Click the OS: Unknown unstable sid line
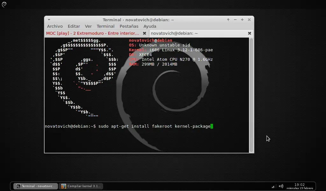326x191 pixels. tap(159, 45)
